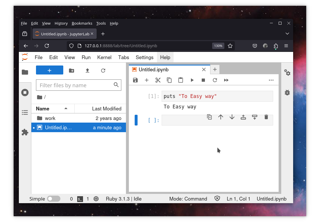Show the property inspector gears panel

click(287, 72)
